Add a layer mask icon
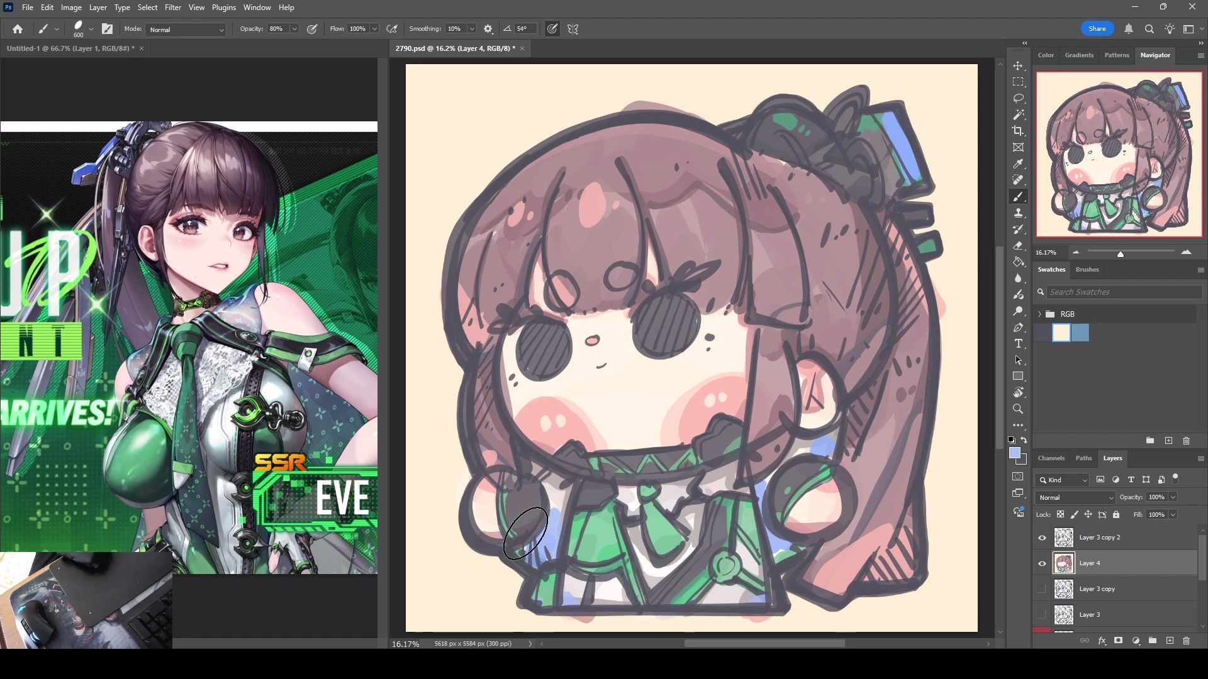The image size is (1208, 679). [x=1118, y=641]
